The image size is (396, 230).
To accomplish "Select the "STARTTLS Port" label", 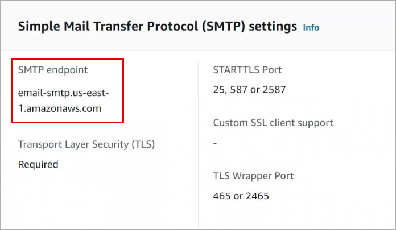I will click(x=247, y=70).
